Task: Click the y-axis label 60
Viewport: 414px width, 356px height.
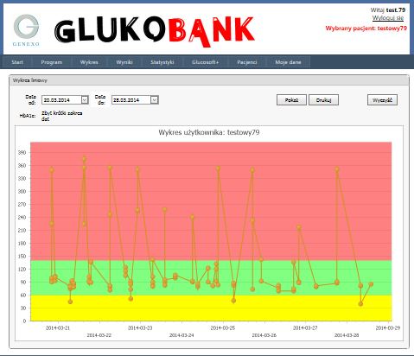Action: click(x=23, y=296)
